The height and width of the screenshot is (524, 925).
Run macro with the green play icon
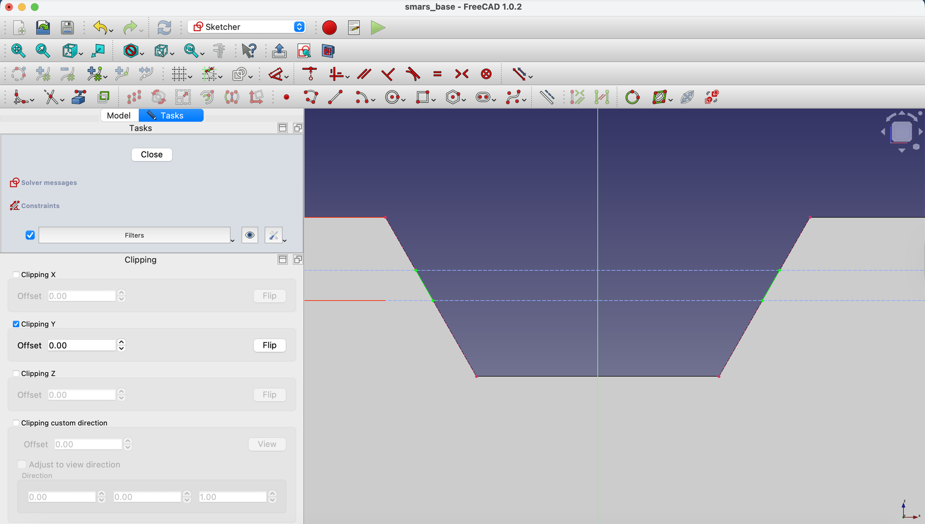[378, 27]
